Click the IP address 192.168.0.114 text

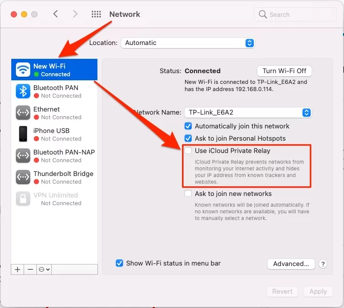[254, 90]
